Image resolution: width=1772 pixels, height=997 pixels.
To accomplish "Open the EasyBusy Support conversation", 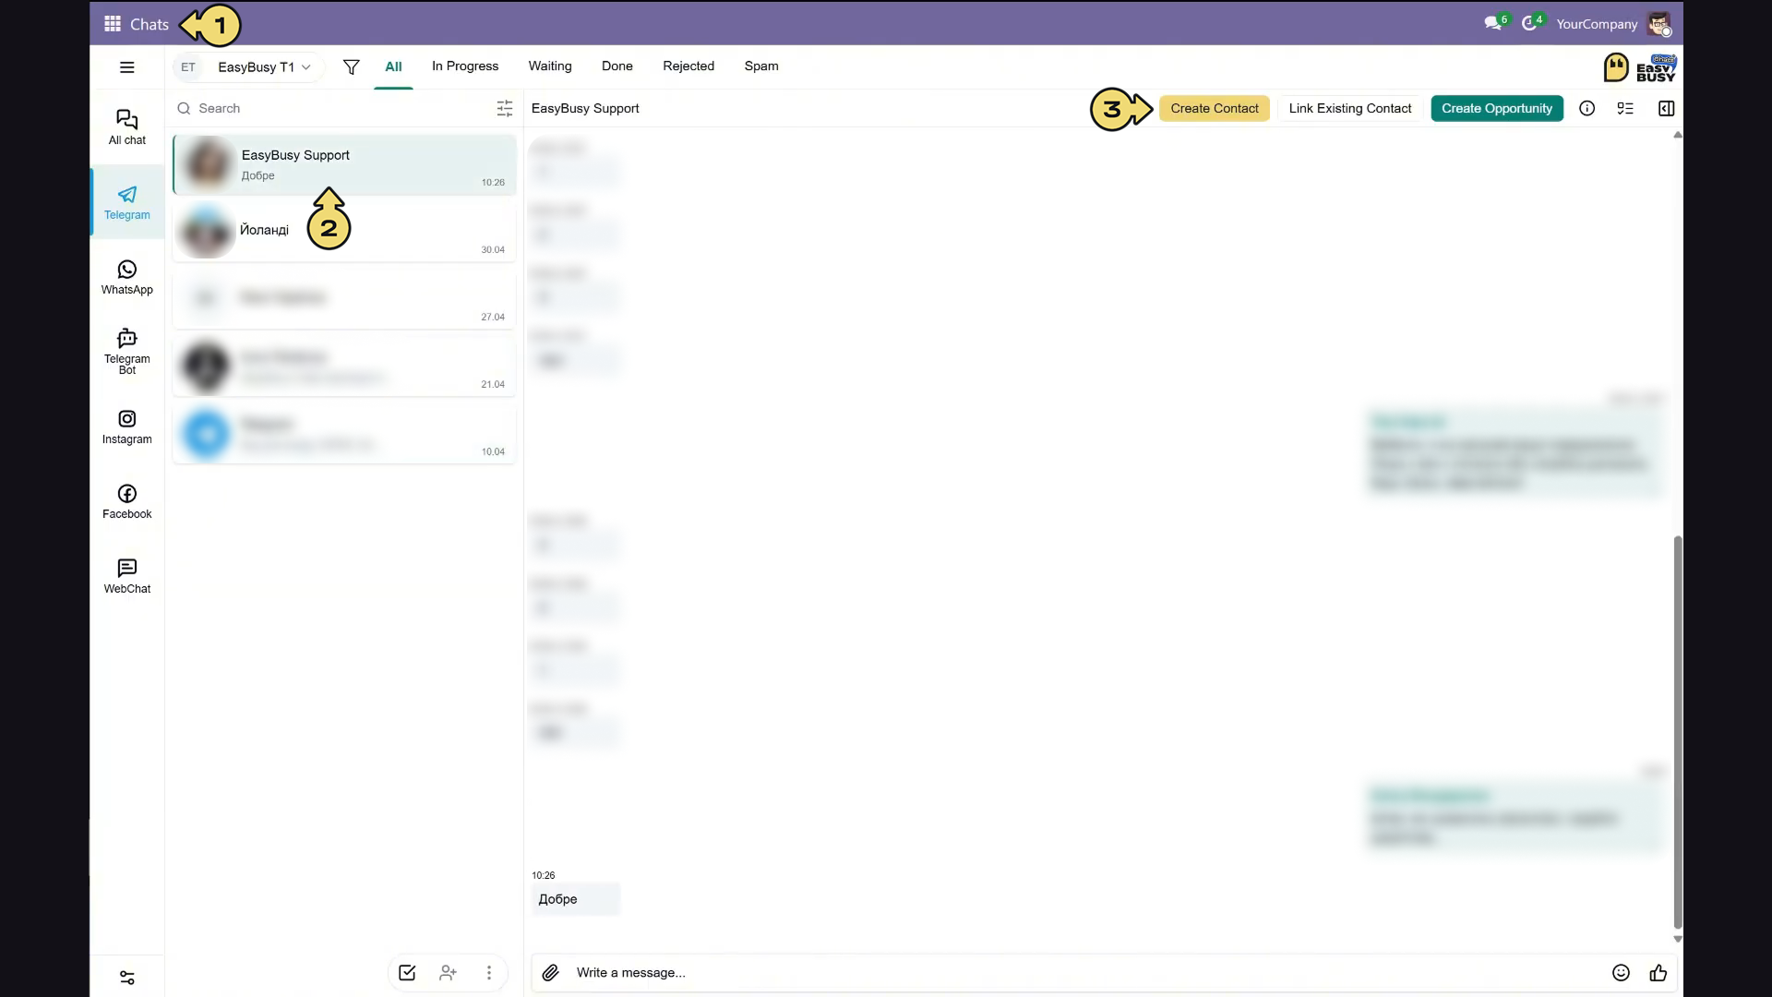I will [x=344, y=164].
